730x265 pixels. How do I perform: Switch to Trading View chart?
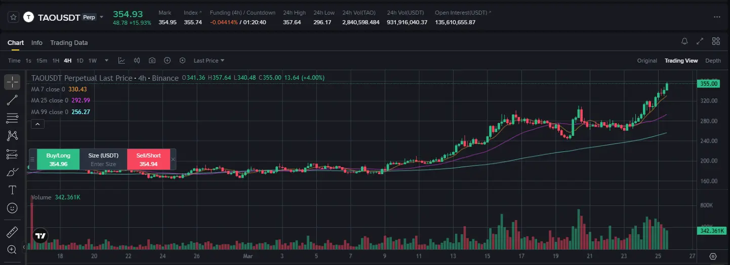tap(681, 61)
